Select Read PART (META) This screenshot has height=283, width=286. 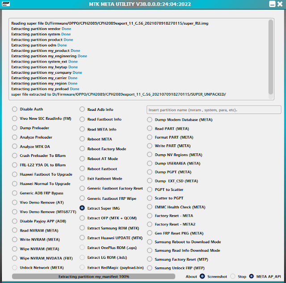150,128
